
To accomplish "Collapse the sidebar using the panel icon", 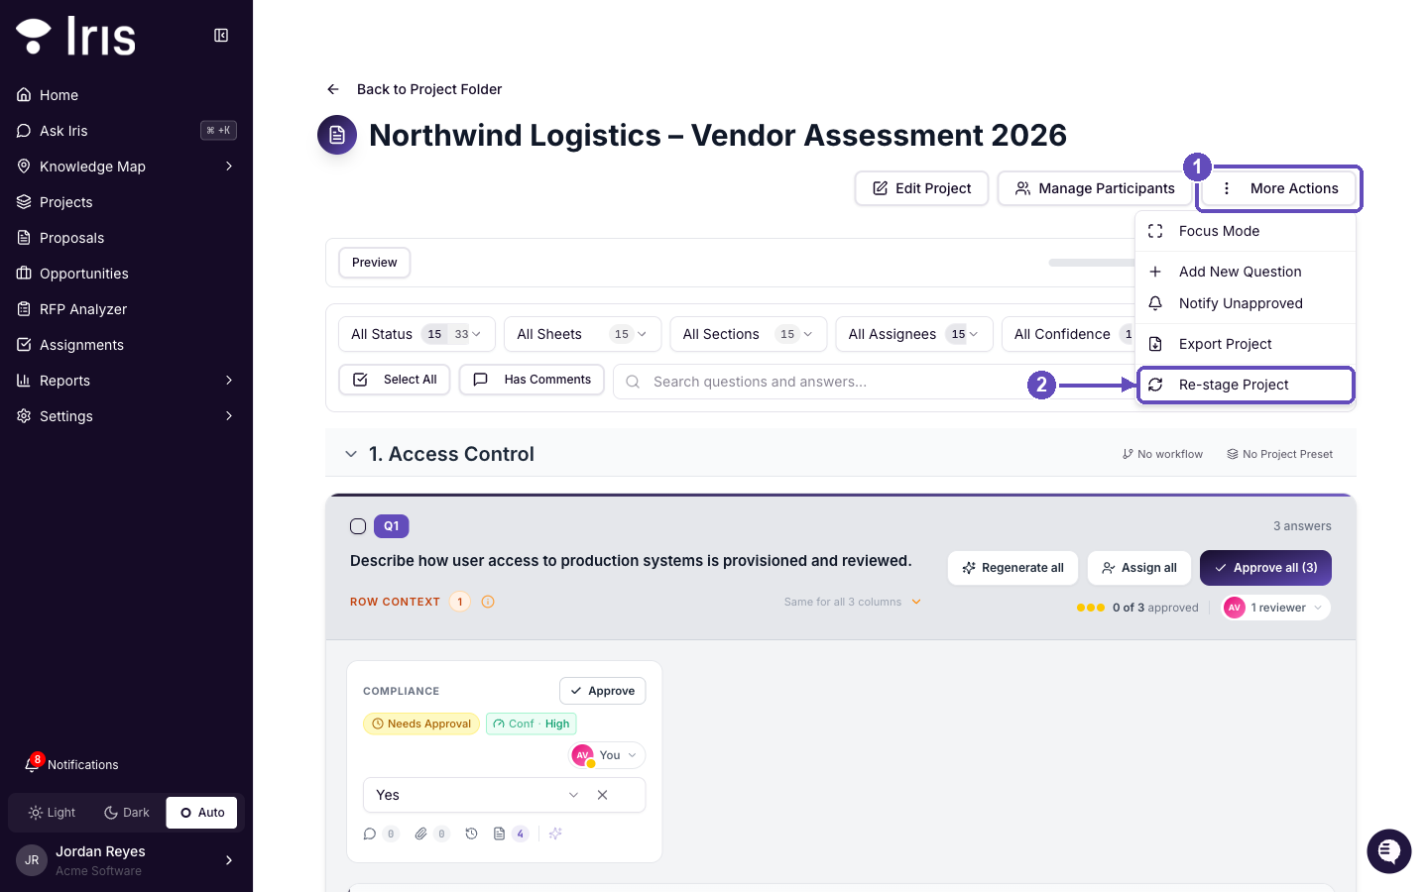I will pyautogui.click(x=221, y=36).
